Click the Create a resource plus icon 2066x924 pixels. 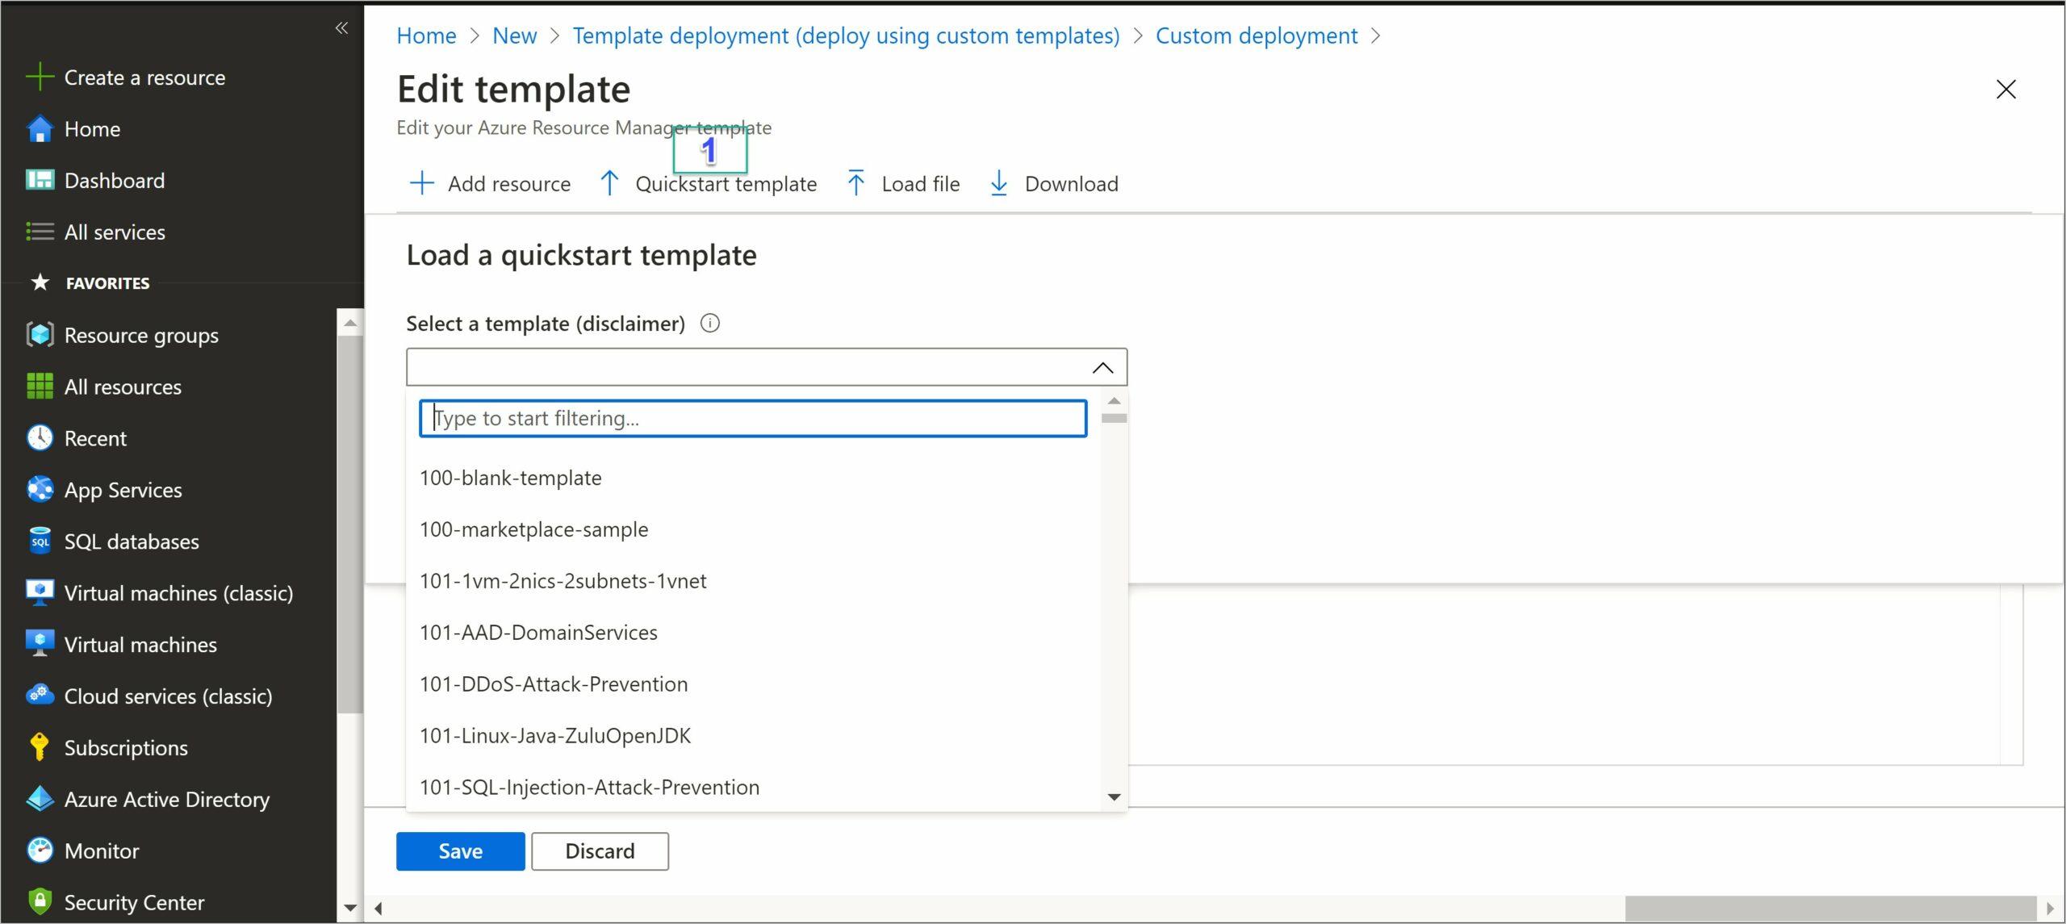tap(40, 77)
